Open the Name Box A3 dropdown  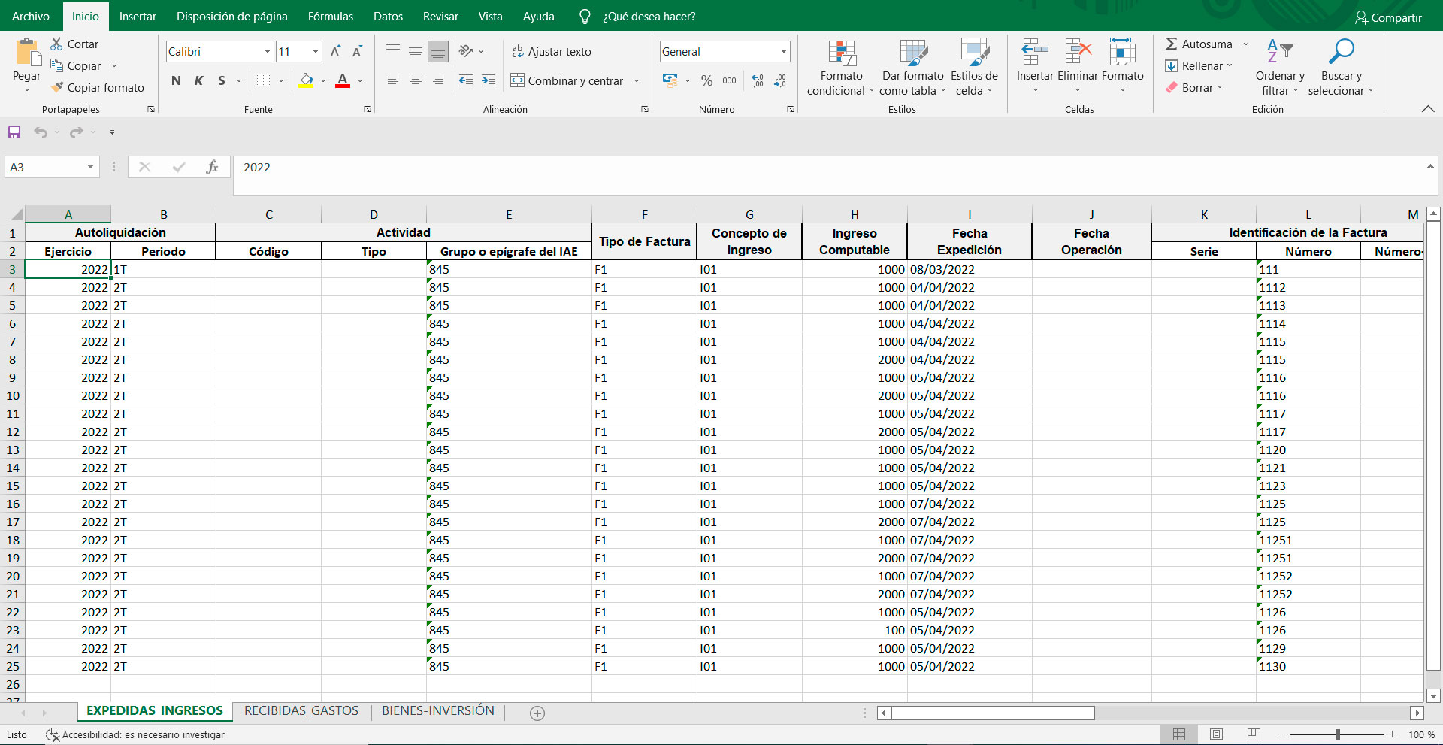coord(90,167)
